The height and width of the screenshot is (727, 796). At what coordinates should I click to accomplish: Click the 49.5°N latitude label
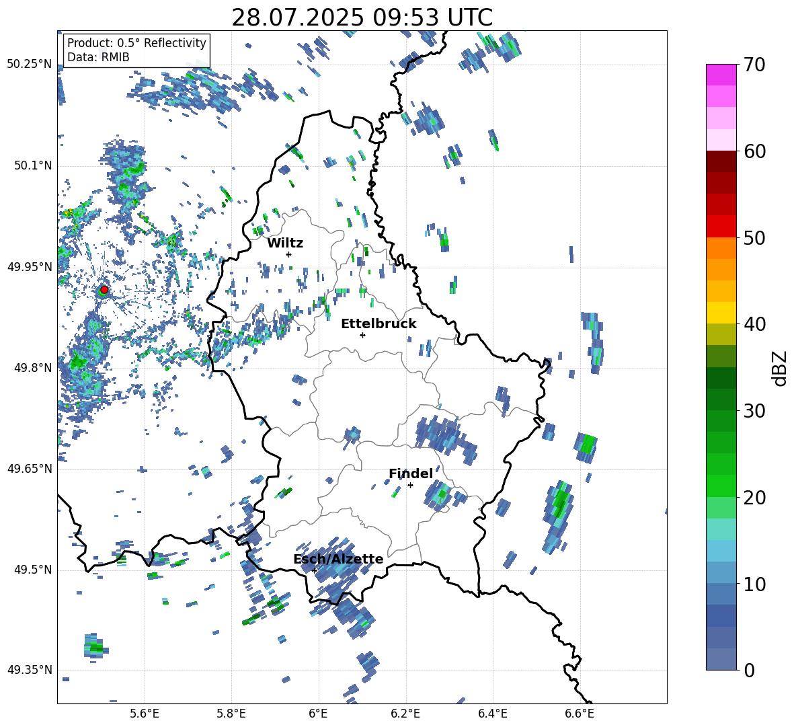click(32, 570)
